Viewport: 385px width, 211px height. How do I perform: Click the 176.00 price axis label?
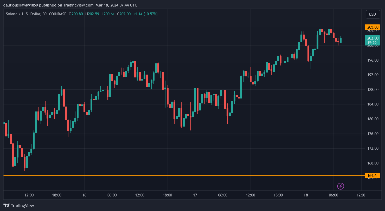(x=372, y=134)
